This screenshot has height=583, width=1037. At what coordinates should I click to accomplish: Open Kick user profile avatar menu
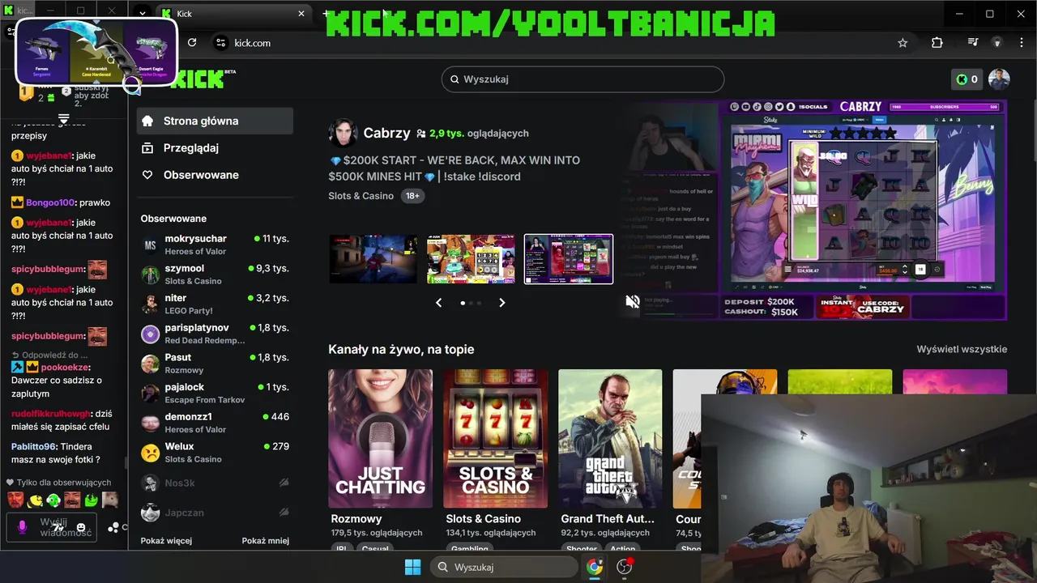(x=999, y=79)
